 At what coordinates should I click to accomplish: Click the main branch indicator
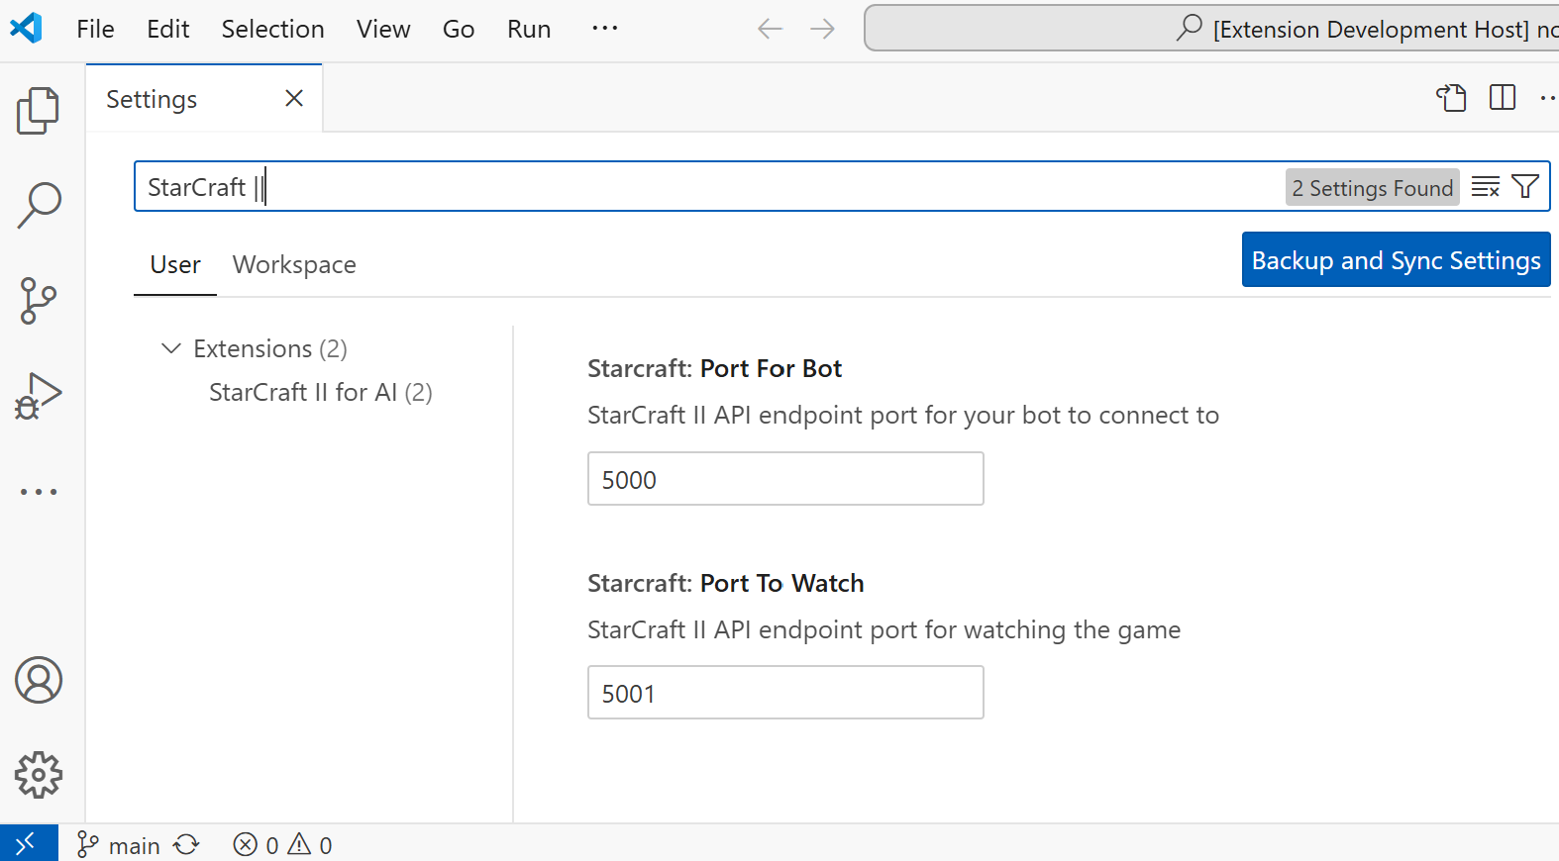pyautogui.click(x=119, y=845)
